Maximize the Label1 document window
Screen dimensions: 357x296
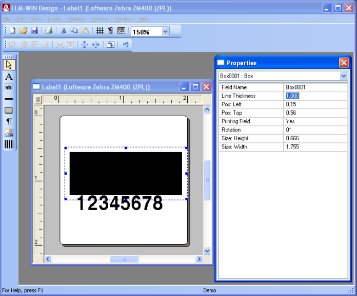tap(195, 87)
